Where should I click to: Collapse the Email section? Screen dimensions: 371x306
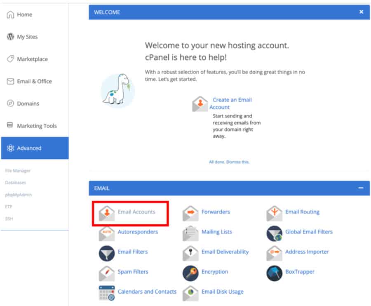[361, 188]
